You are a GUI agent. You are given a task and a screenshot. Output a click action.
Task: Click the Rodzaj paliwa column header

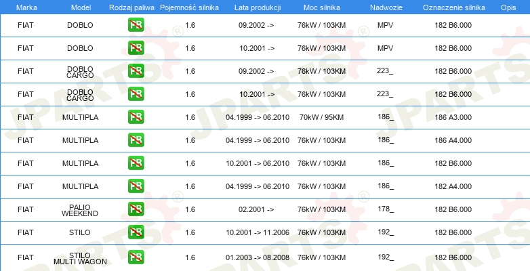pos(131,7)
